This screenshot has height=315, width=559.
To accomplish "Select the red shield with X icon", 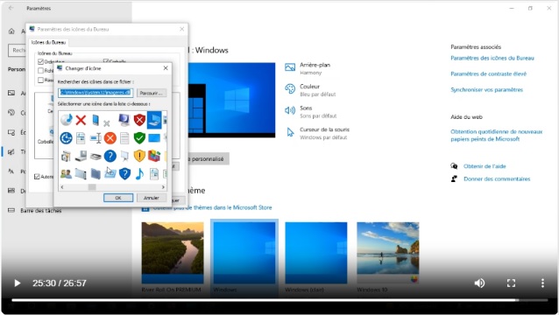I will coord(139,120).
